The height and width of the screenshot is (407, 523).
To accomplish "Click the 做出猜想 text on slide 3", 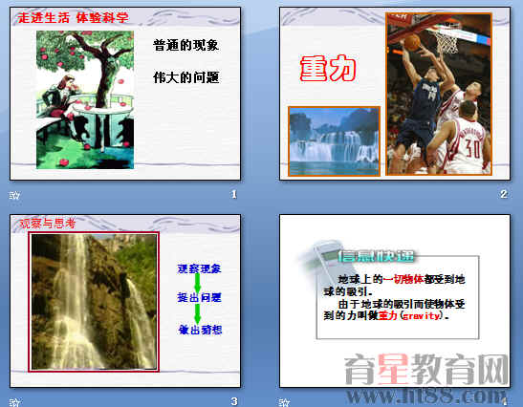I will pyautogui.click(x=200, y=330).
